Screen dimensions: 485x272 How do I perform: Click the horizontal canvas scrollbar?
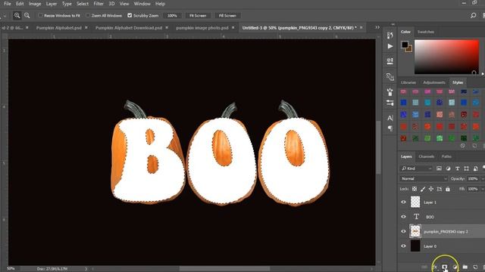pos(224,269)
